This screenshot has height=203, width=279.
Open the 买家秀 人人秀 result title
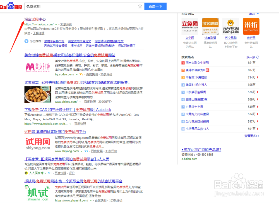pos(67,159)
